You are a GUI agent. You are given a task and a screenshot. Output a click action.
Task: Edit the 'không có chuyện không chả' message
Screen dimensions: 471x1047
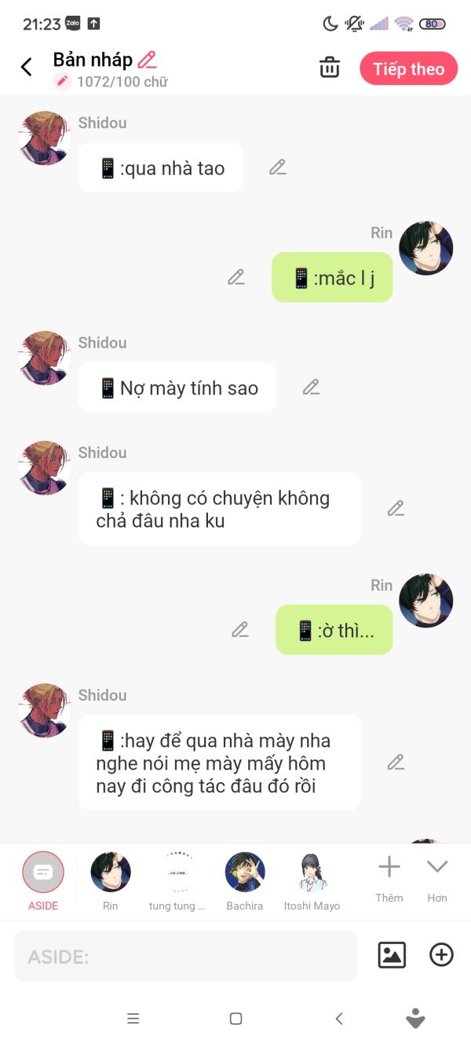click(396, 508)
